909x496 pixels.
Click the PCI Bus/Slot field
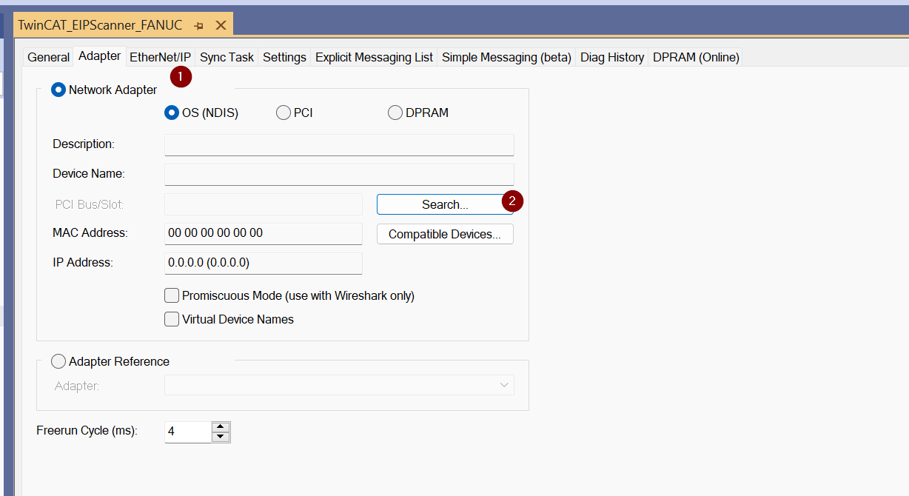coord(264,204)
